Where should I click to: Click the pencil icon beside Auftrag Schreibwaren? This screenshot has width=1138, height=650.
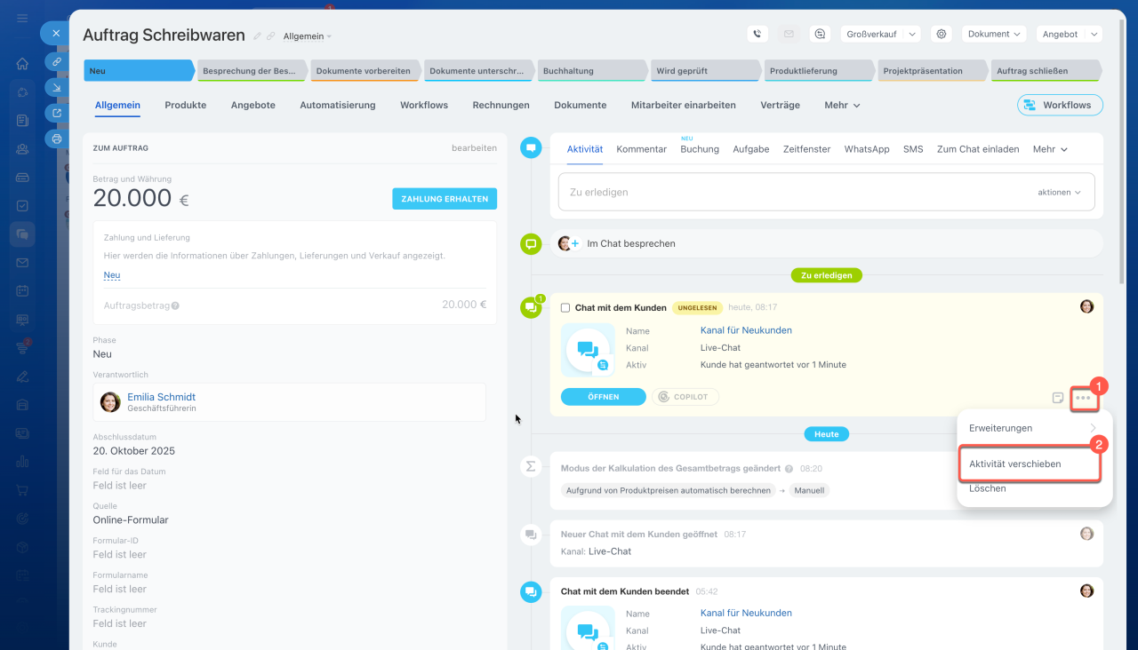[x=258, y=36]
